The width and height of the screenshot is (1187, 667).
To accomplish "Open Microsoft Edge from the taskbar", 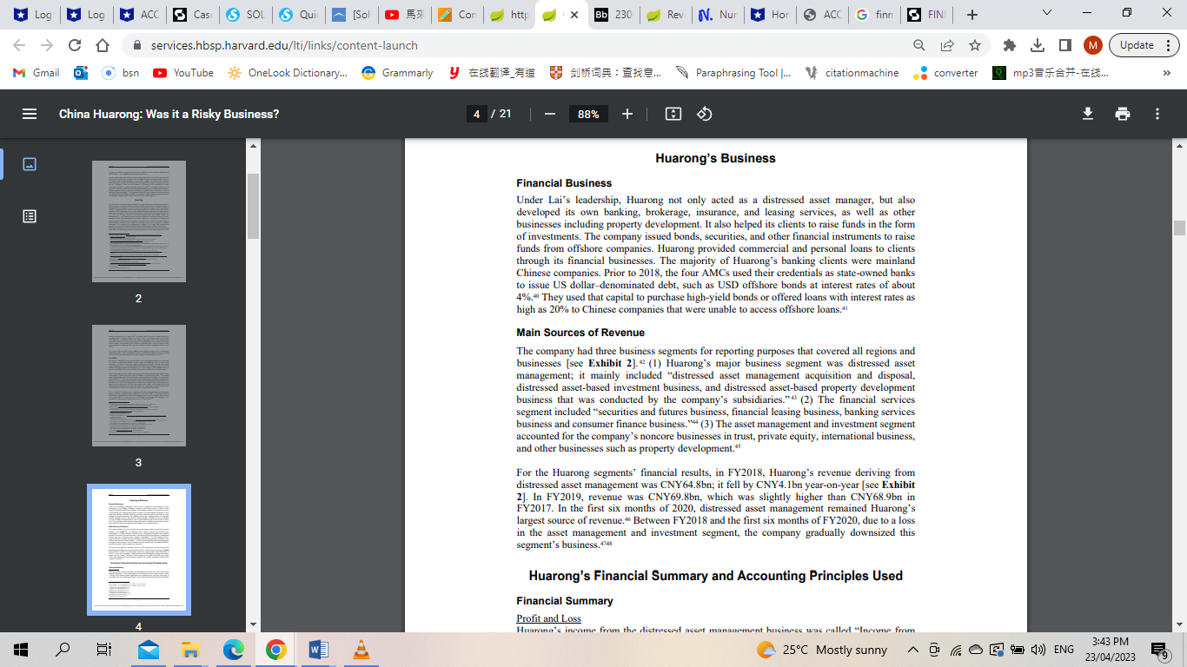I will click(x=233, y=650).
